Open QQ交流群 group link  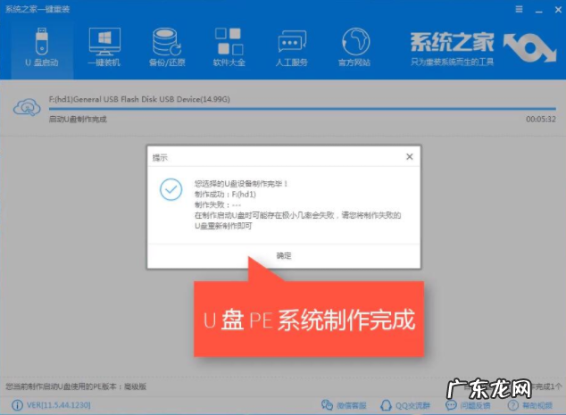[x=405, y=405]
